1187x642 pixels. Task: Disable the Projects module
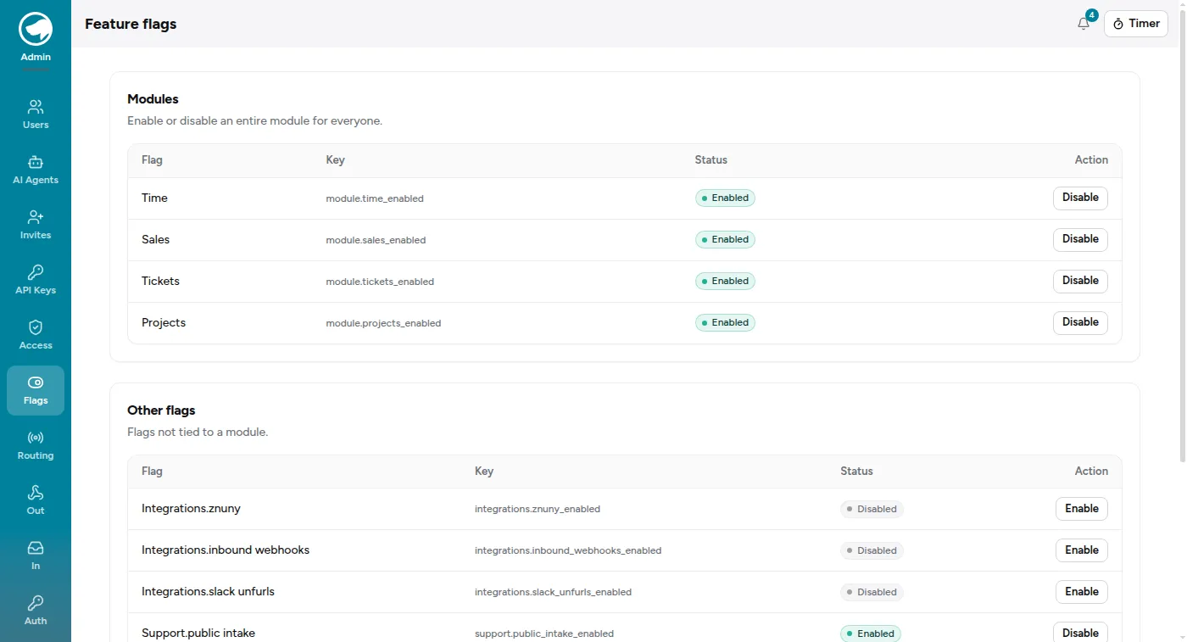pos(1080,322)
